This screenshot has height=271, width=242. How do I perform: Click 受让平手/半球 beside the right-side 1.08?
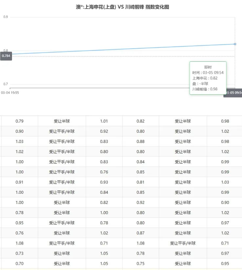click(x=183, y=243)
